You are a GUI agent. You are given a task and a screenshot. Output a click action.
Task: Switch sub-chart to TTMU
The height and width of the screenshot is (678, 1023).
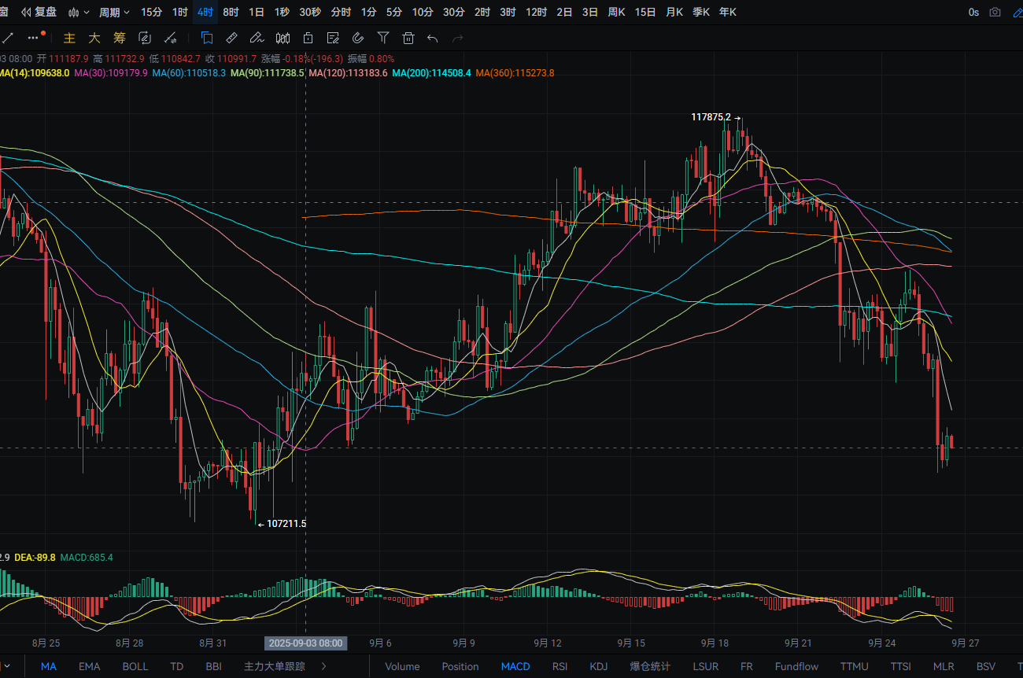[854, 666]
